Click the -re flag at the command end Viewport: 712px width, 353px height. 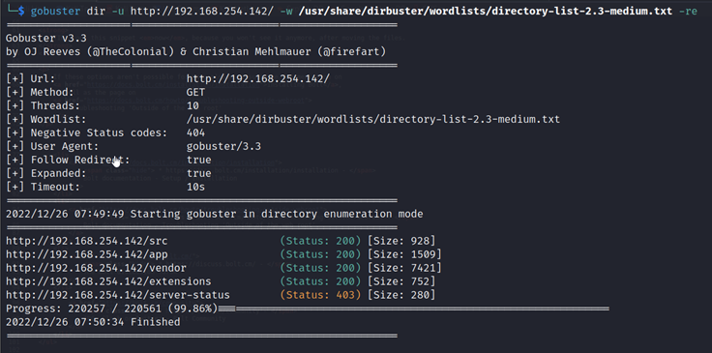tap(688, 11)
